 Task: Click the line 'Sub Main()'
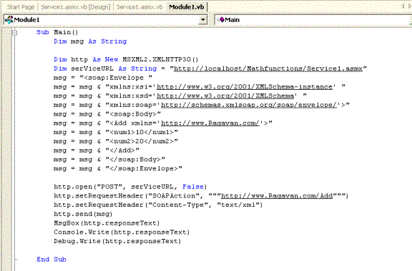[57, 32]
